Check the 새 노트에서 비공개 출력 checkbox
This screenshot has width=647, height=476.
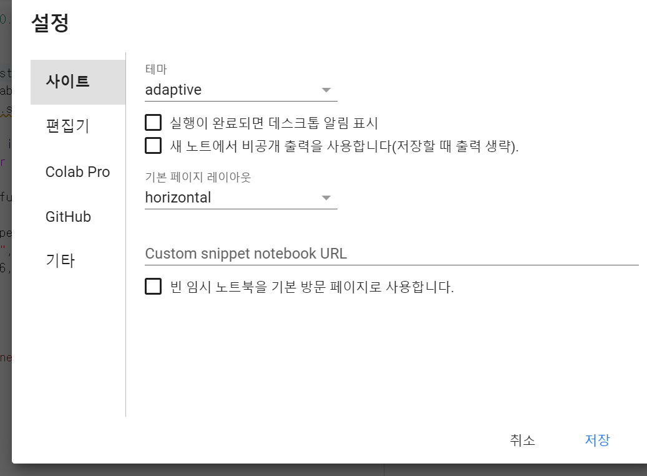153,146
